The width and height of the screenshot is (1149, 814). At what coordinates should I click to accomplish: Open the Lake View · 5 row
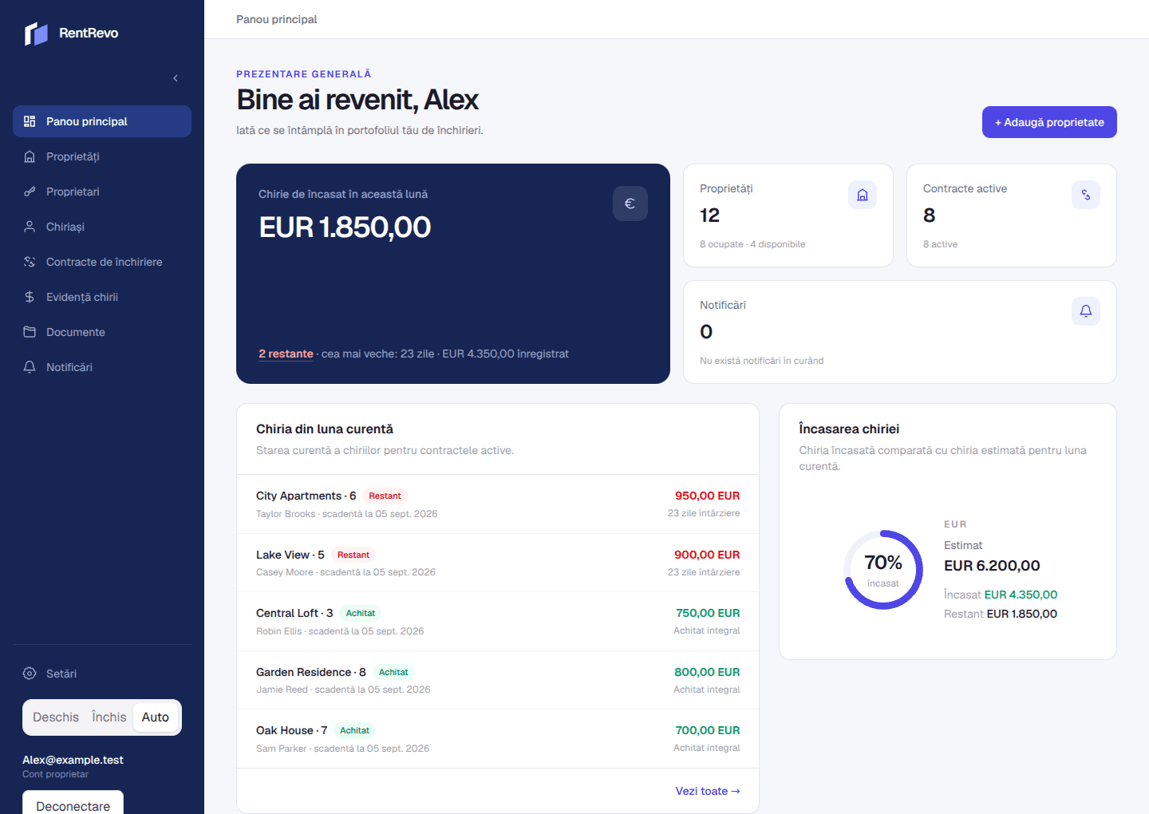(498, 563)
